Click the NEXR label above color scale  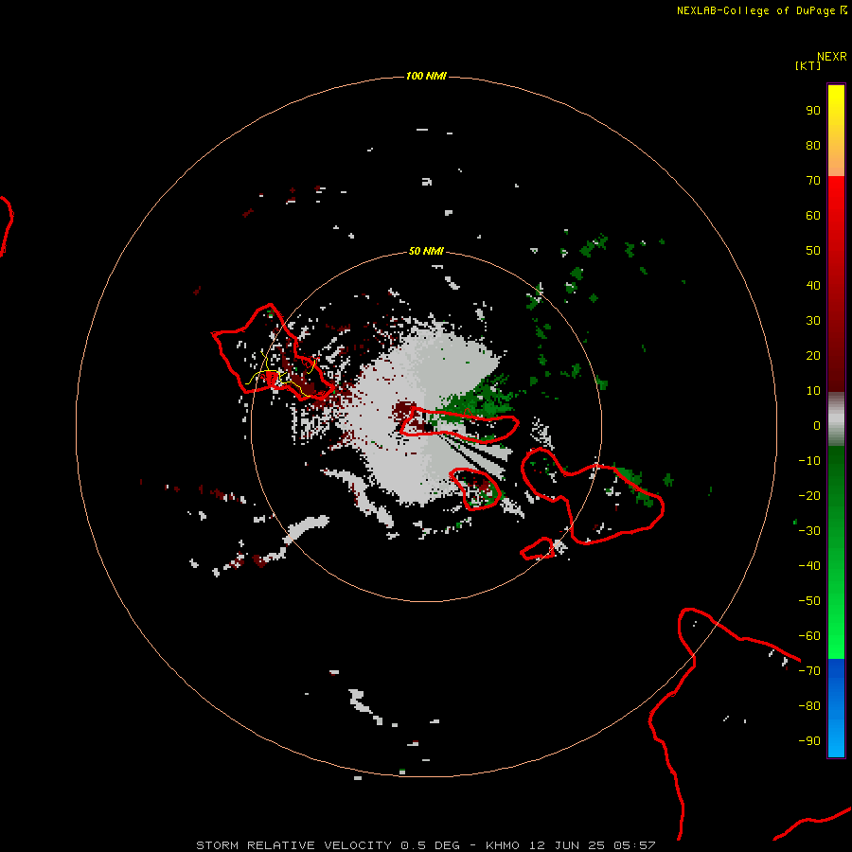832,57
